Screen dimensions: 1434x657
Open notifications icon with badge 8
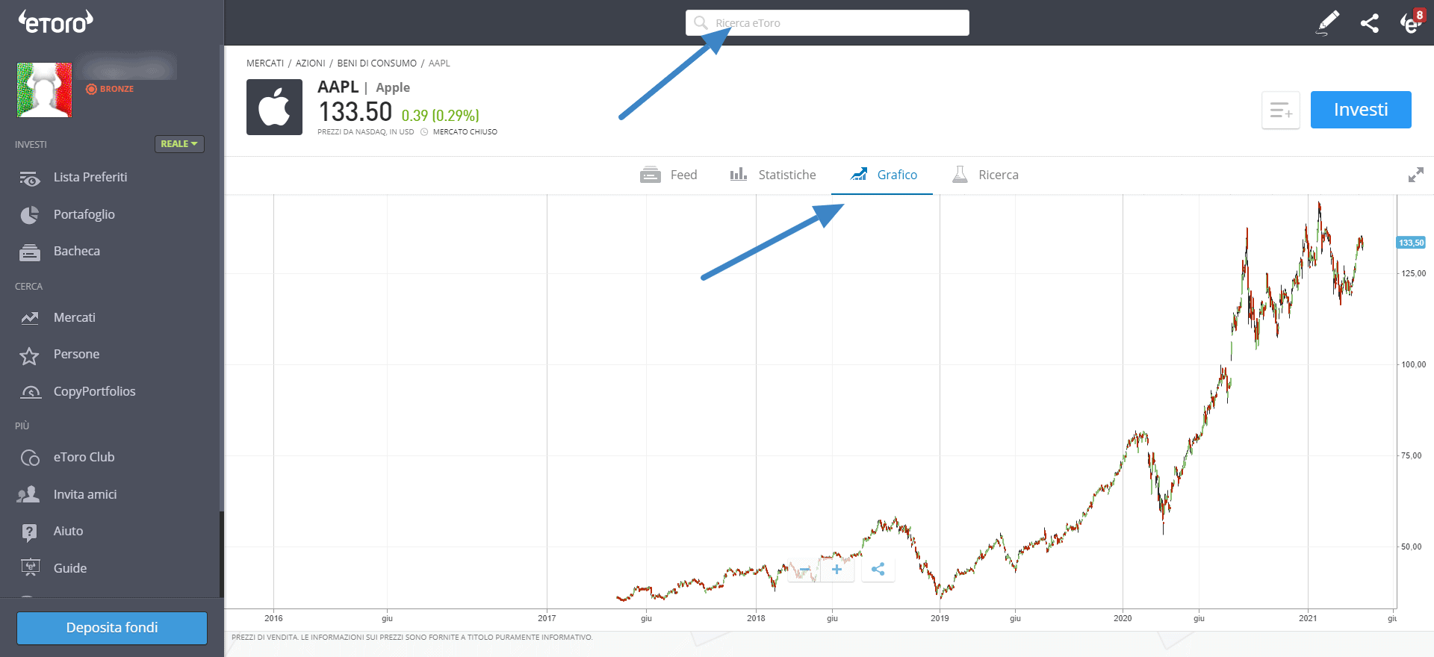click(x=1412, y=22)
